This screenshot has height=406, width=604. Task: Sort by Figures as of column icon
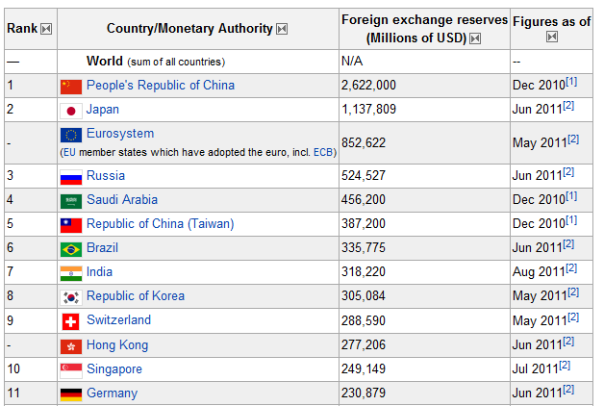[552, 37]
